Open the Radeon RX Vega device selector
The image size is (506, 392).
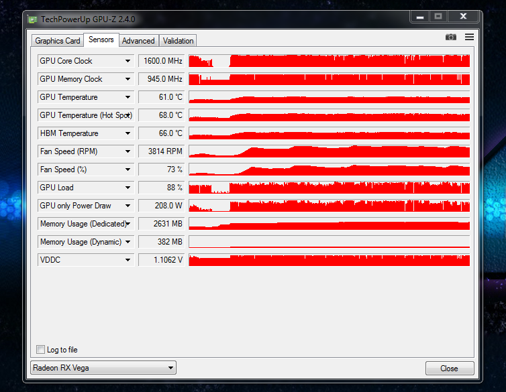[x=103, y=367]
